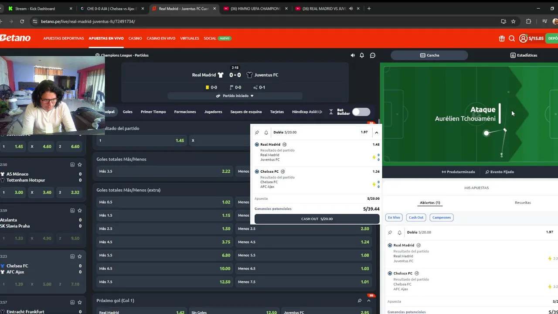Collapse the Doble bet slip chevron
The image size is (558, 314).
[x=376, y=132]
